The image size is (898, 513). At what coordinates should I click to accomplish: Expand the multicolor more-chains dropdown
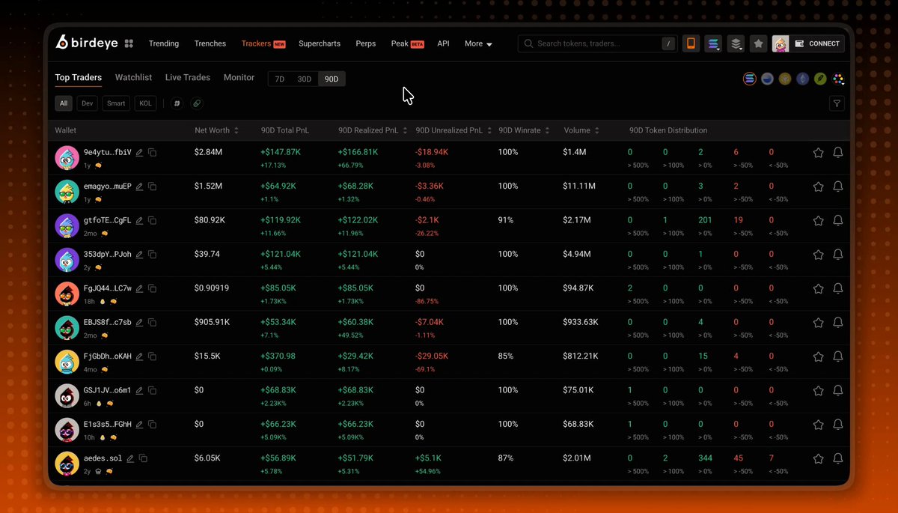[x=838, y=79]
